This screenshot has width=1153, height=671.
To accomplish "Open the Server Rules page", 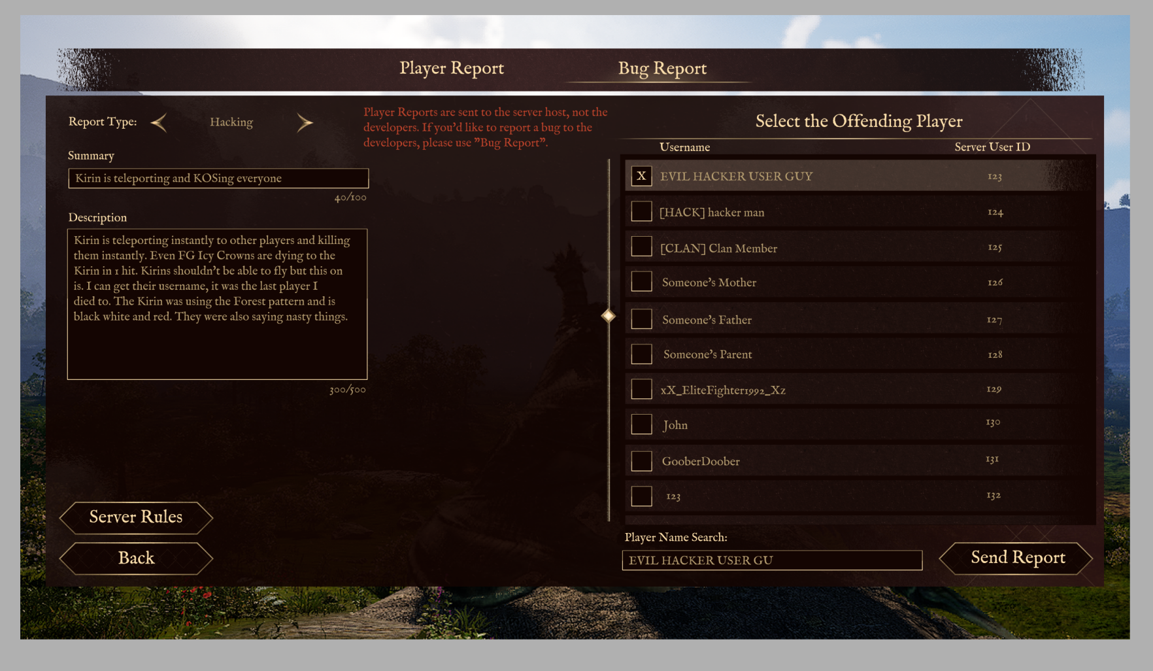I will pyautogui.click(x=136, y=517).
